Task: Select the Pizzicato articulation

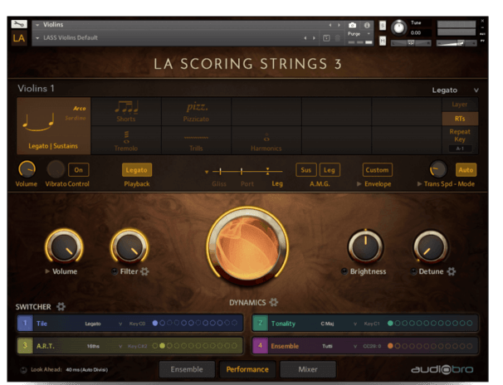Action: [x=196, y=111]
